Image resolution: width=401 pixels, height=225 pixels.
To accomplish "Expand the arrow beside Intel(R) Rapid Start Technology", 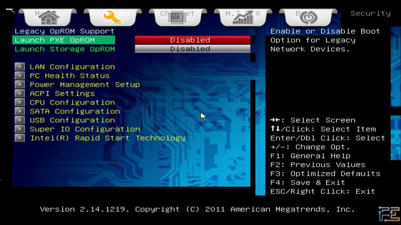I will [20, 138].
